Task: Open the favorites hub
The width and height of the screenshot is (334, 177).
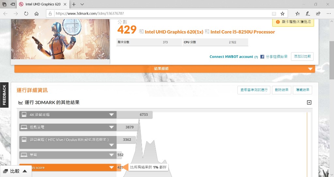Action: (297, 14)
